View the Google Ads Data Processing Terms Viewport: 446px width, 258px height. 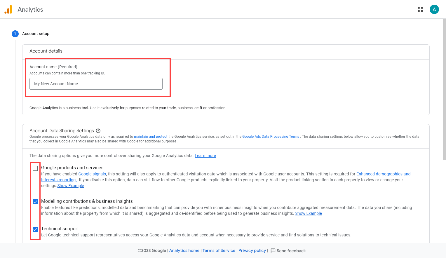tap(271, 136)
